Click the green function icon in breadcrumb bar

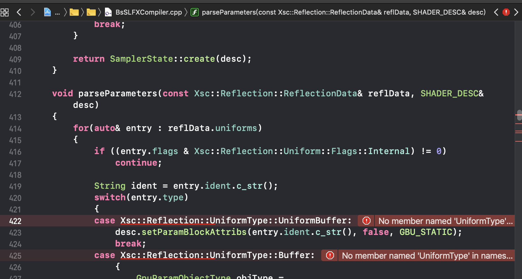(x=194, y=12)
